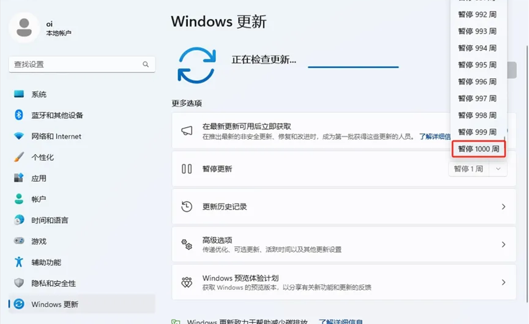Choose the 暂停 999 周 option
Viewport: 529px width, 324px height.
[477, 132]
